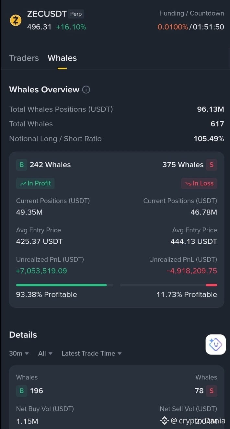Viewport: 230px width, 429px height.
Task: Tap the Funding / Countdown value
Action: [191, 27]
